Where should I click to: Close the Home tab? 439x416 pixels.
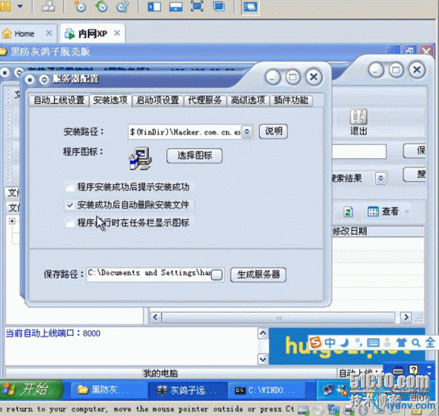click(49, 33)
